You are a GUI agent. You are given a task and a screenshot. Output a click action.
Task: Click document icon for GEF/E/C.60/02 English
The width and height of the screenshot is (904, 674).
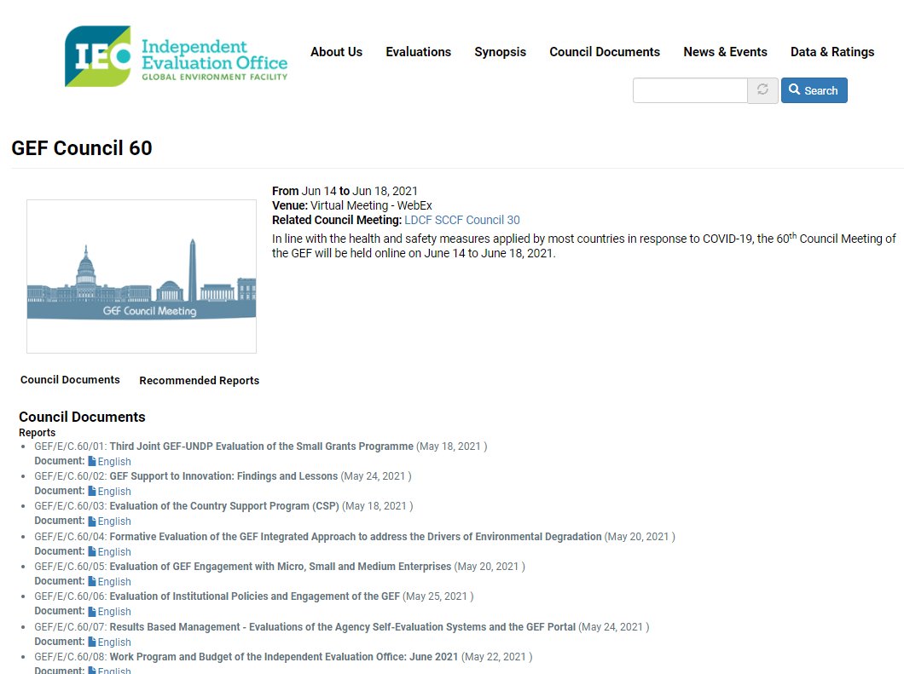(91, 491)
